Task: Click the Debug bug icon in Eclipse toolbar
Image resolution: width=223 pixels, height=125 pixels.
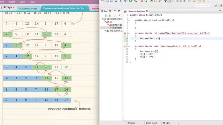Action: pyautogui.click(x=125, y=1)
